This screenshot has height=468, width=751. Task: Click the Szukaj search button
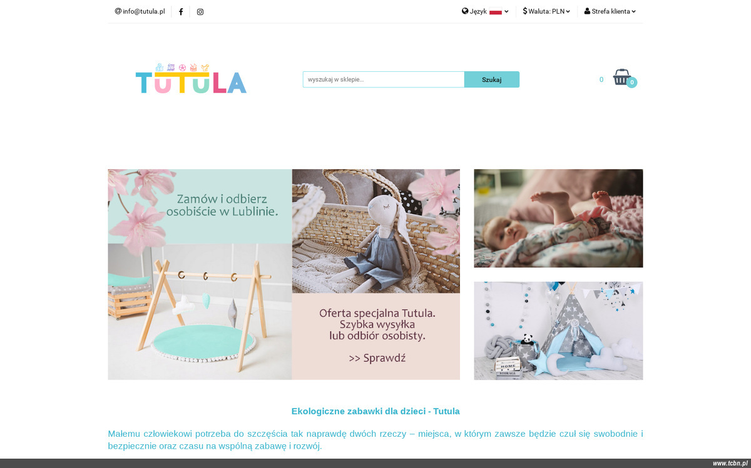pos(492,79)
